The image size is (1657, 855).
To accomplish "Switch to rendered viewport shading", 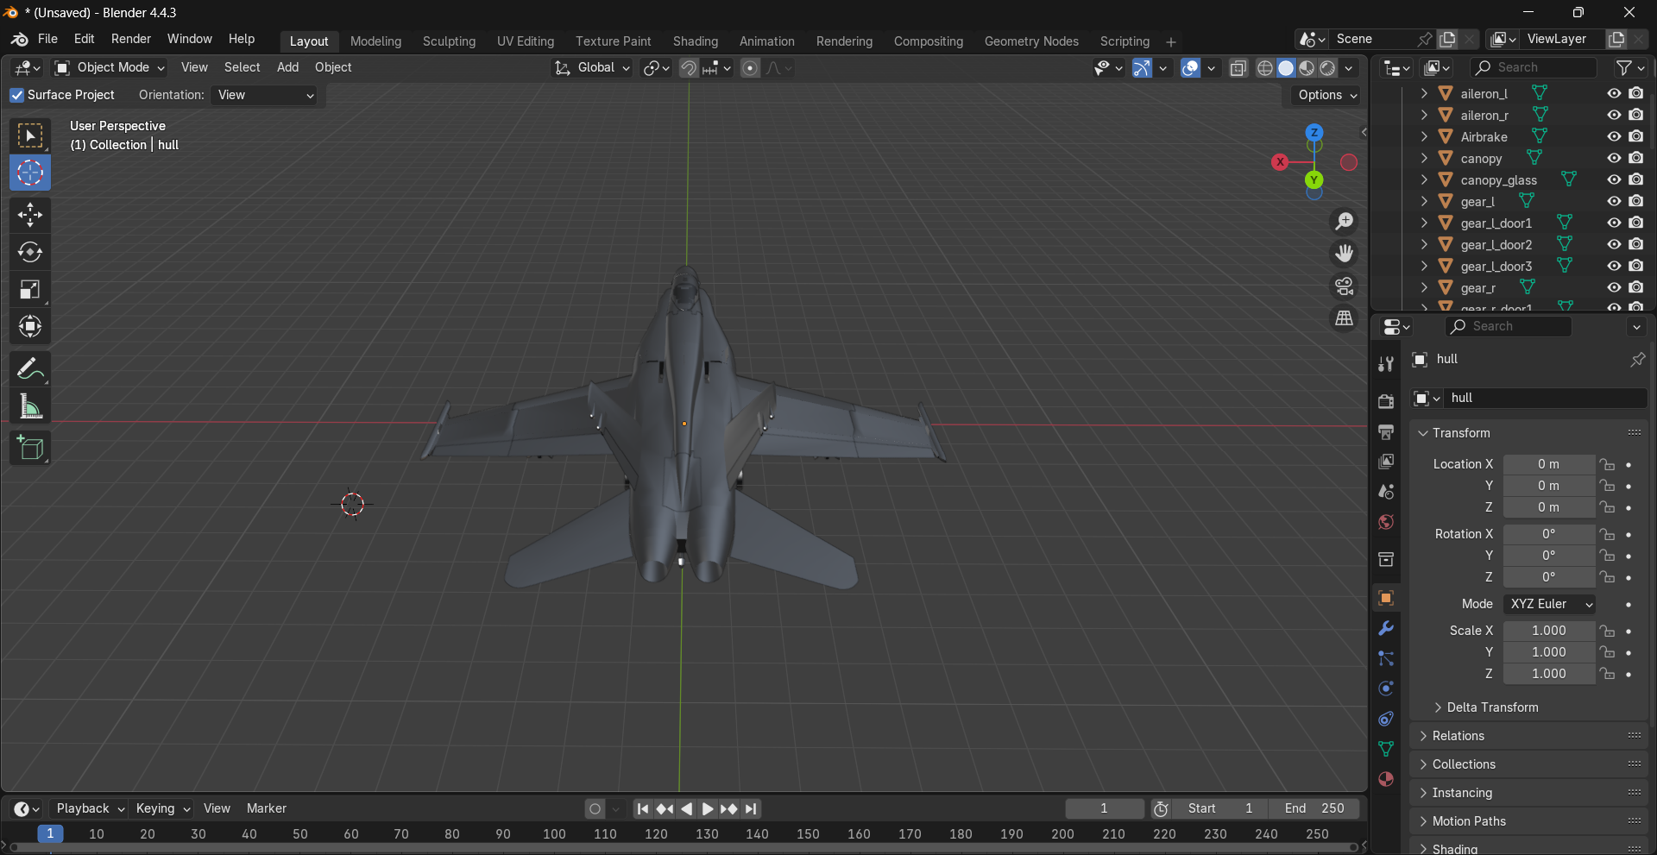I will (x=1328, y=68).
